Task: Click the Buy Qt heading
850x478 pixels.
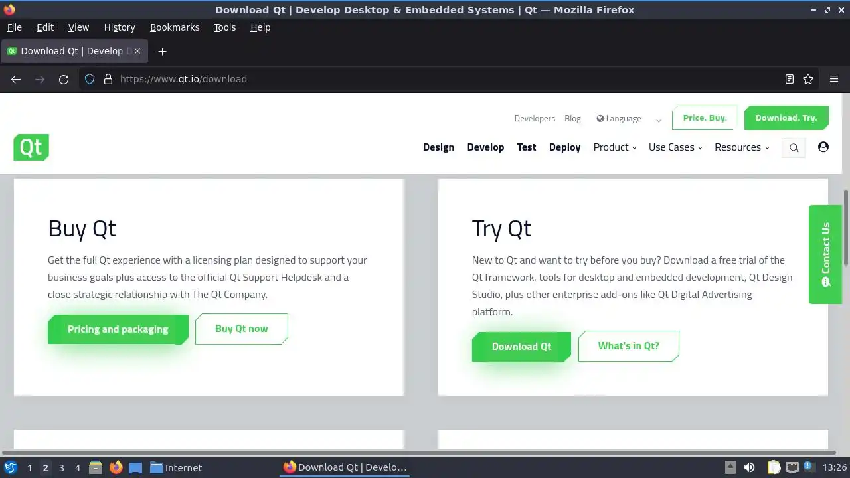Action: 82,228
